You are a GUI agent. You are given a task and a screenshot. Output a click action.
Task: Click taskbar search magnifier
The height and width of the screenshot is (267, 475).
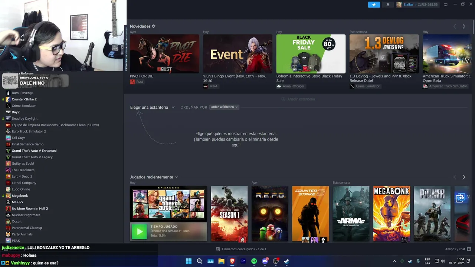pyautogui.click(x=200, y=261)
